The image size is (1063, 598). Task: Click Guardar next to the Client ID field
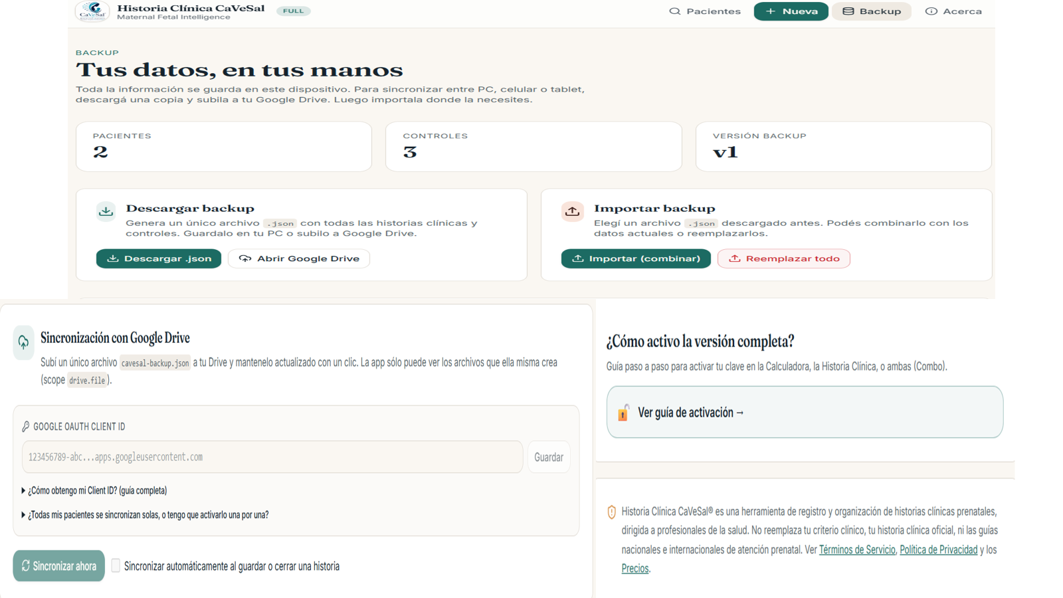549,457
